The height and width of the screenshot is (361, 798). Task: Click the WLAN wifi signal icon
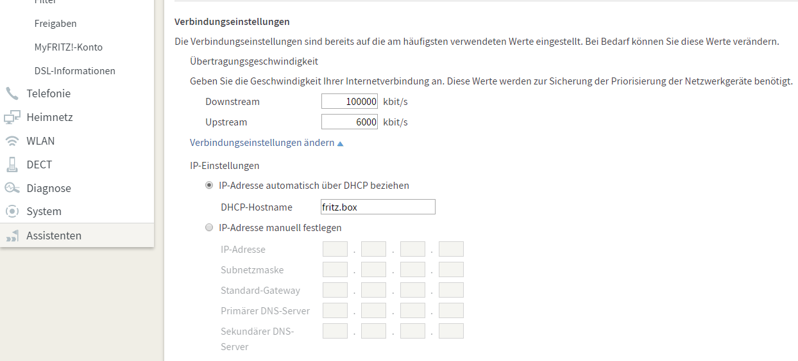[x=12, y=141]
